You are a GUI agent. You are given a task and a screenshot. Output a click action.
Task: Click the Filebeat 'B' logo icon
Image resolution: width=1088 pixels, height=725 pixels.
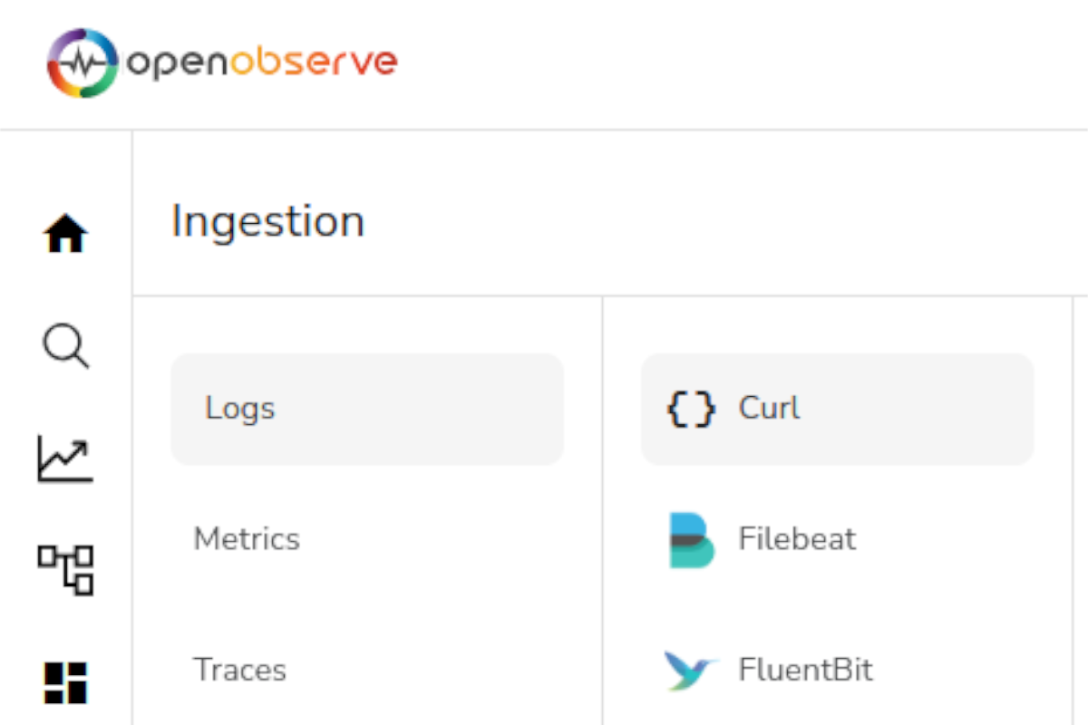(692, 538)
